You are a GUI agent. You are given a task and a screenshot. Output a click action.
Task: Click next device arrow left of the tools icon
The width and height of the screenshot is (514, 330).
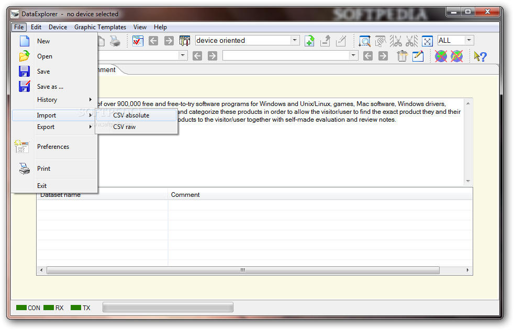point(169,41)
